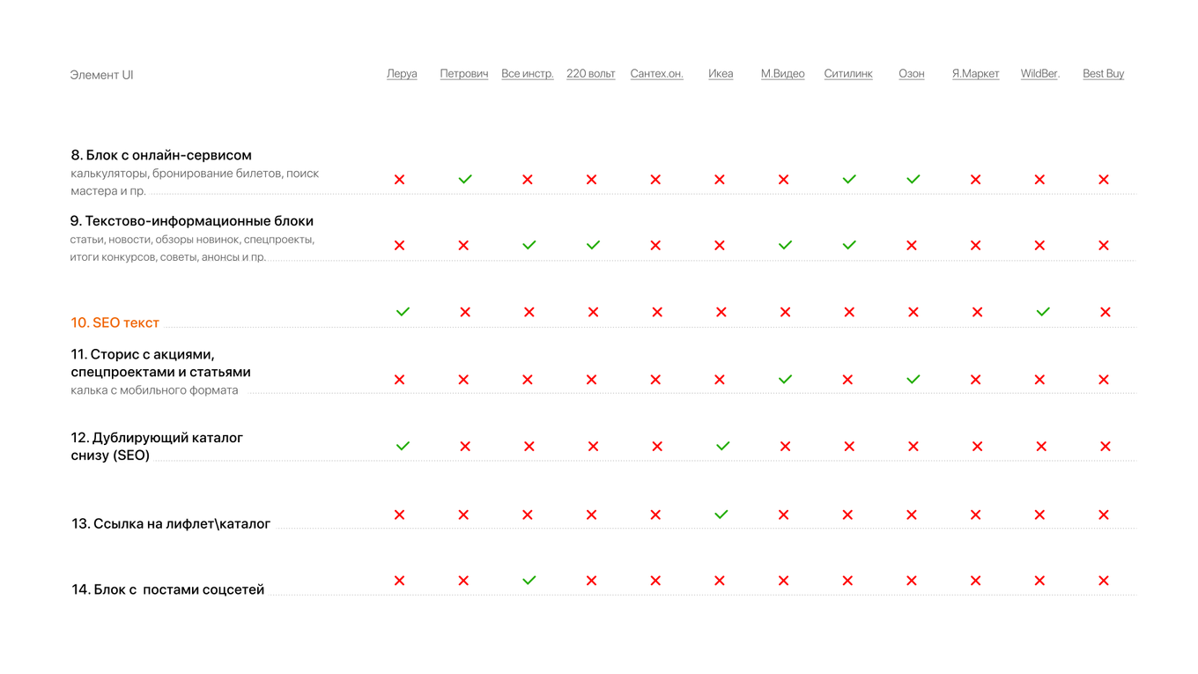
Task: Click the orange '10. SEO текст' row title
Action: (x=115, y=323)
